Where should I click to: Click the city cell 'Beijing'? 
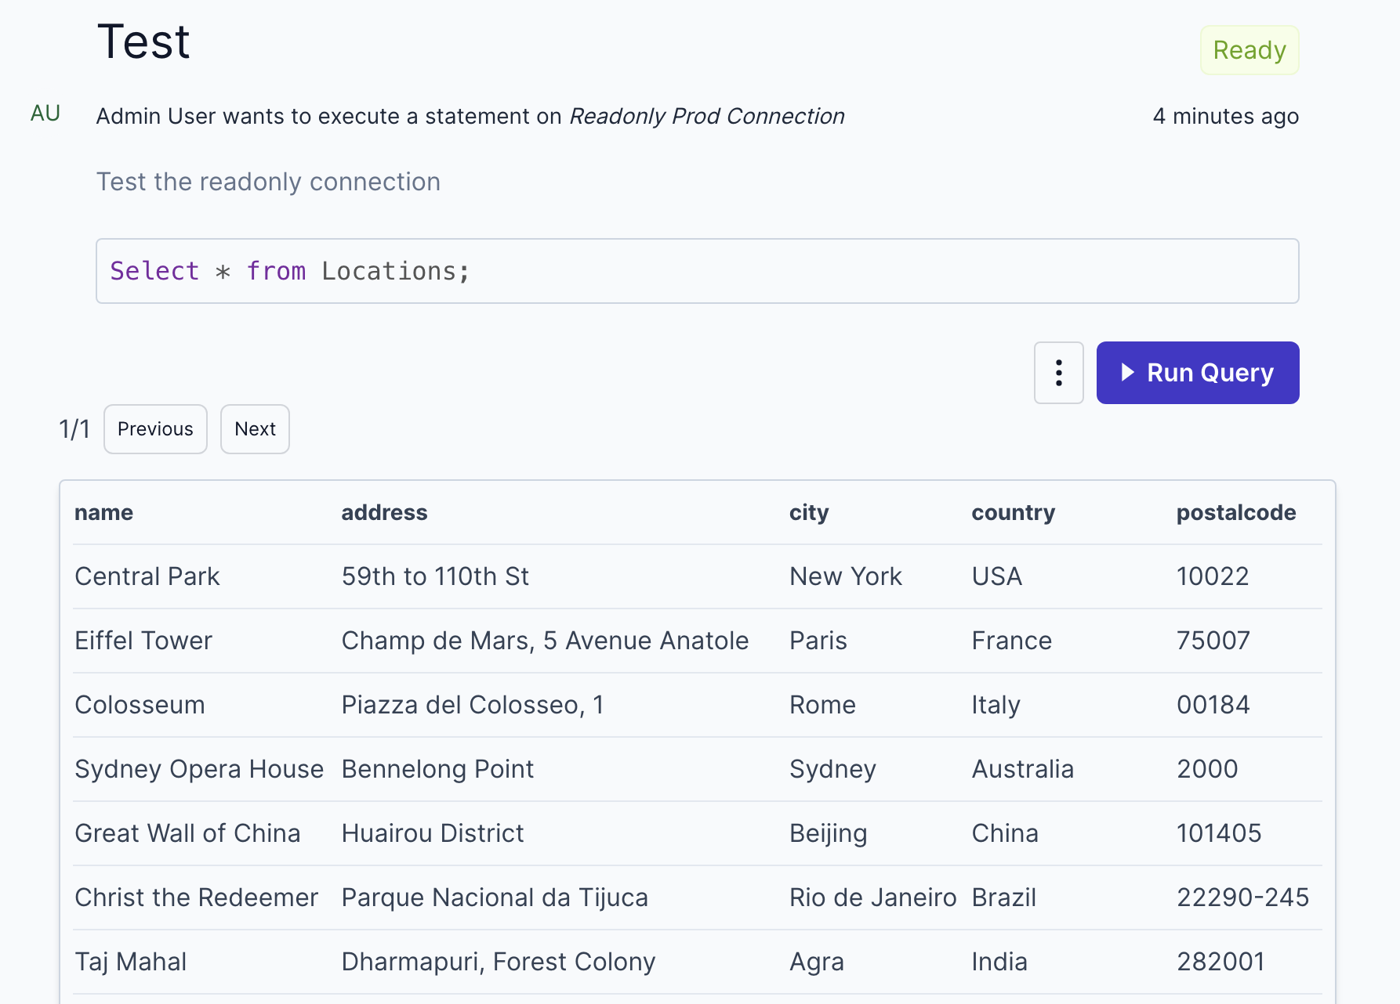pos(829,833)
